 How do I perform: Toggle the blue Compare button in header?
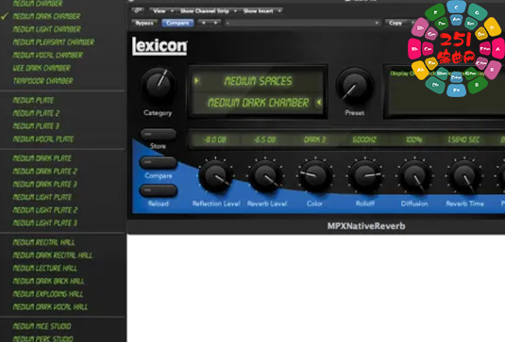[177, 23]
